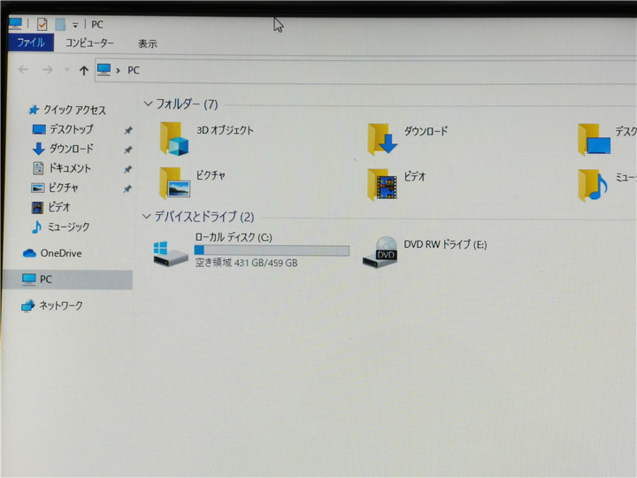Open the ファイル ribbon tab
This screenshot has width=637, height=478.
click(x=31, y=42)
